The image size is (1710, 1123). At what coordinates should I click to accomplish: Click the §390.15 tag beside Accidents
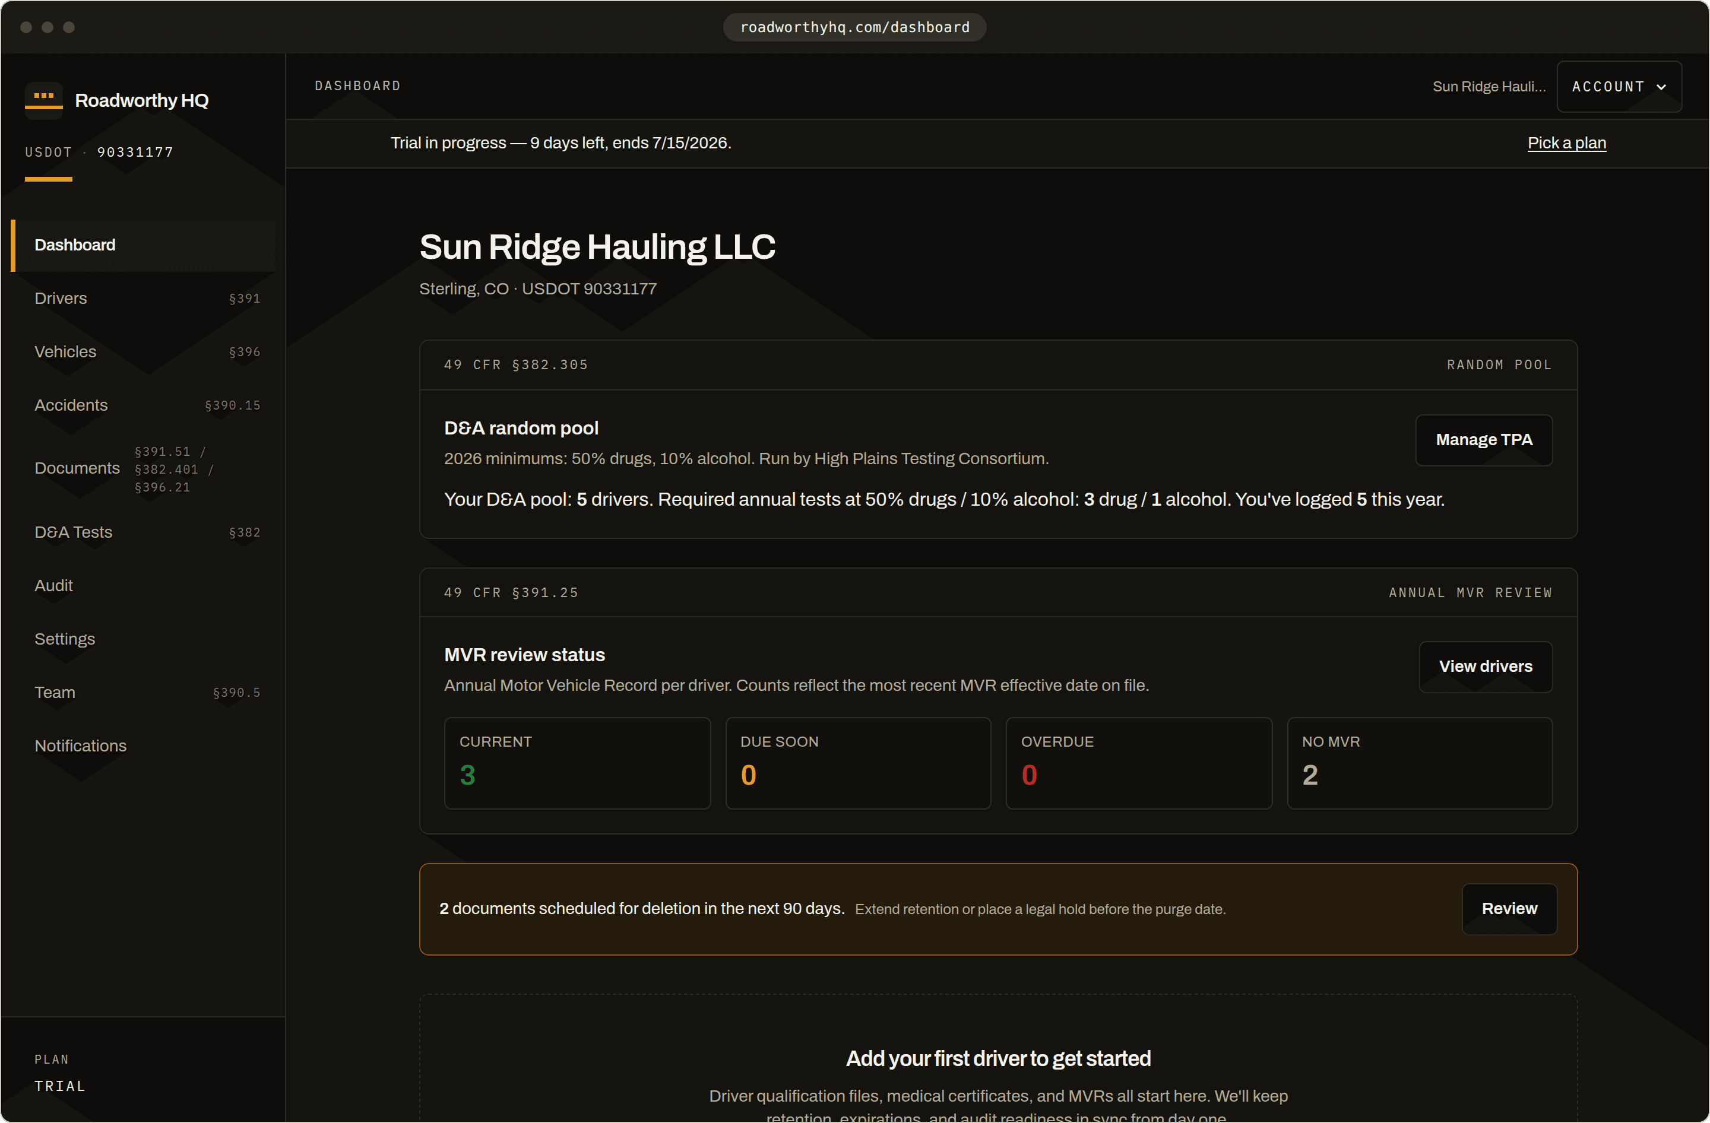pyautogui.click(x=233, y=405)
